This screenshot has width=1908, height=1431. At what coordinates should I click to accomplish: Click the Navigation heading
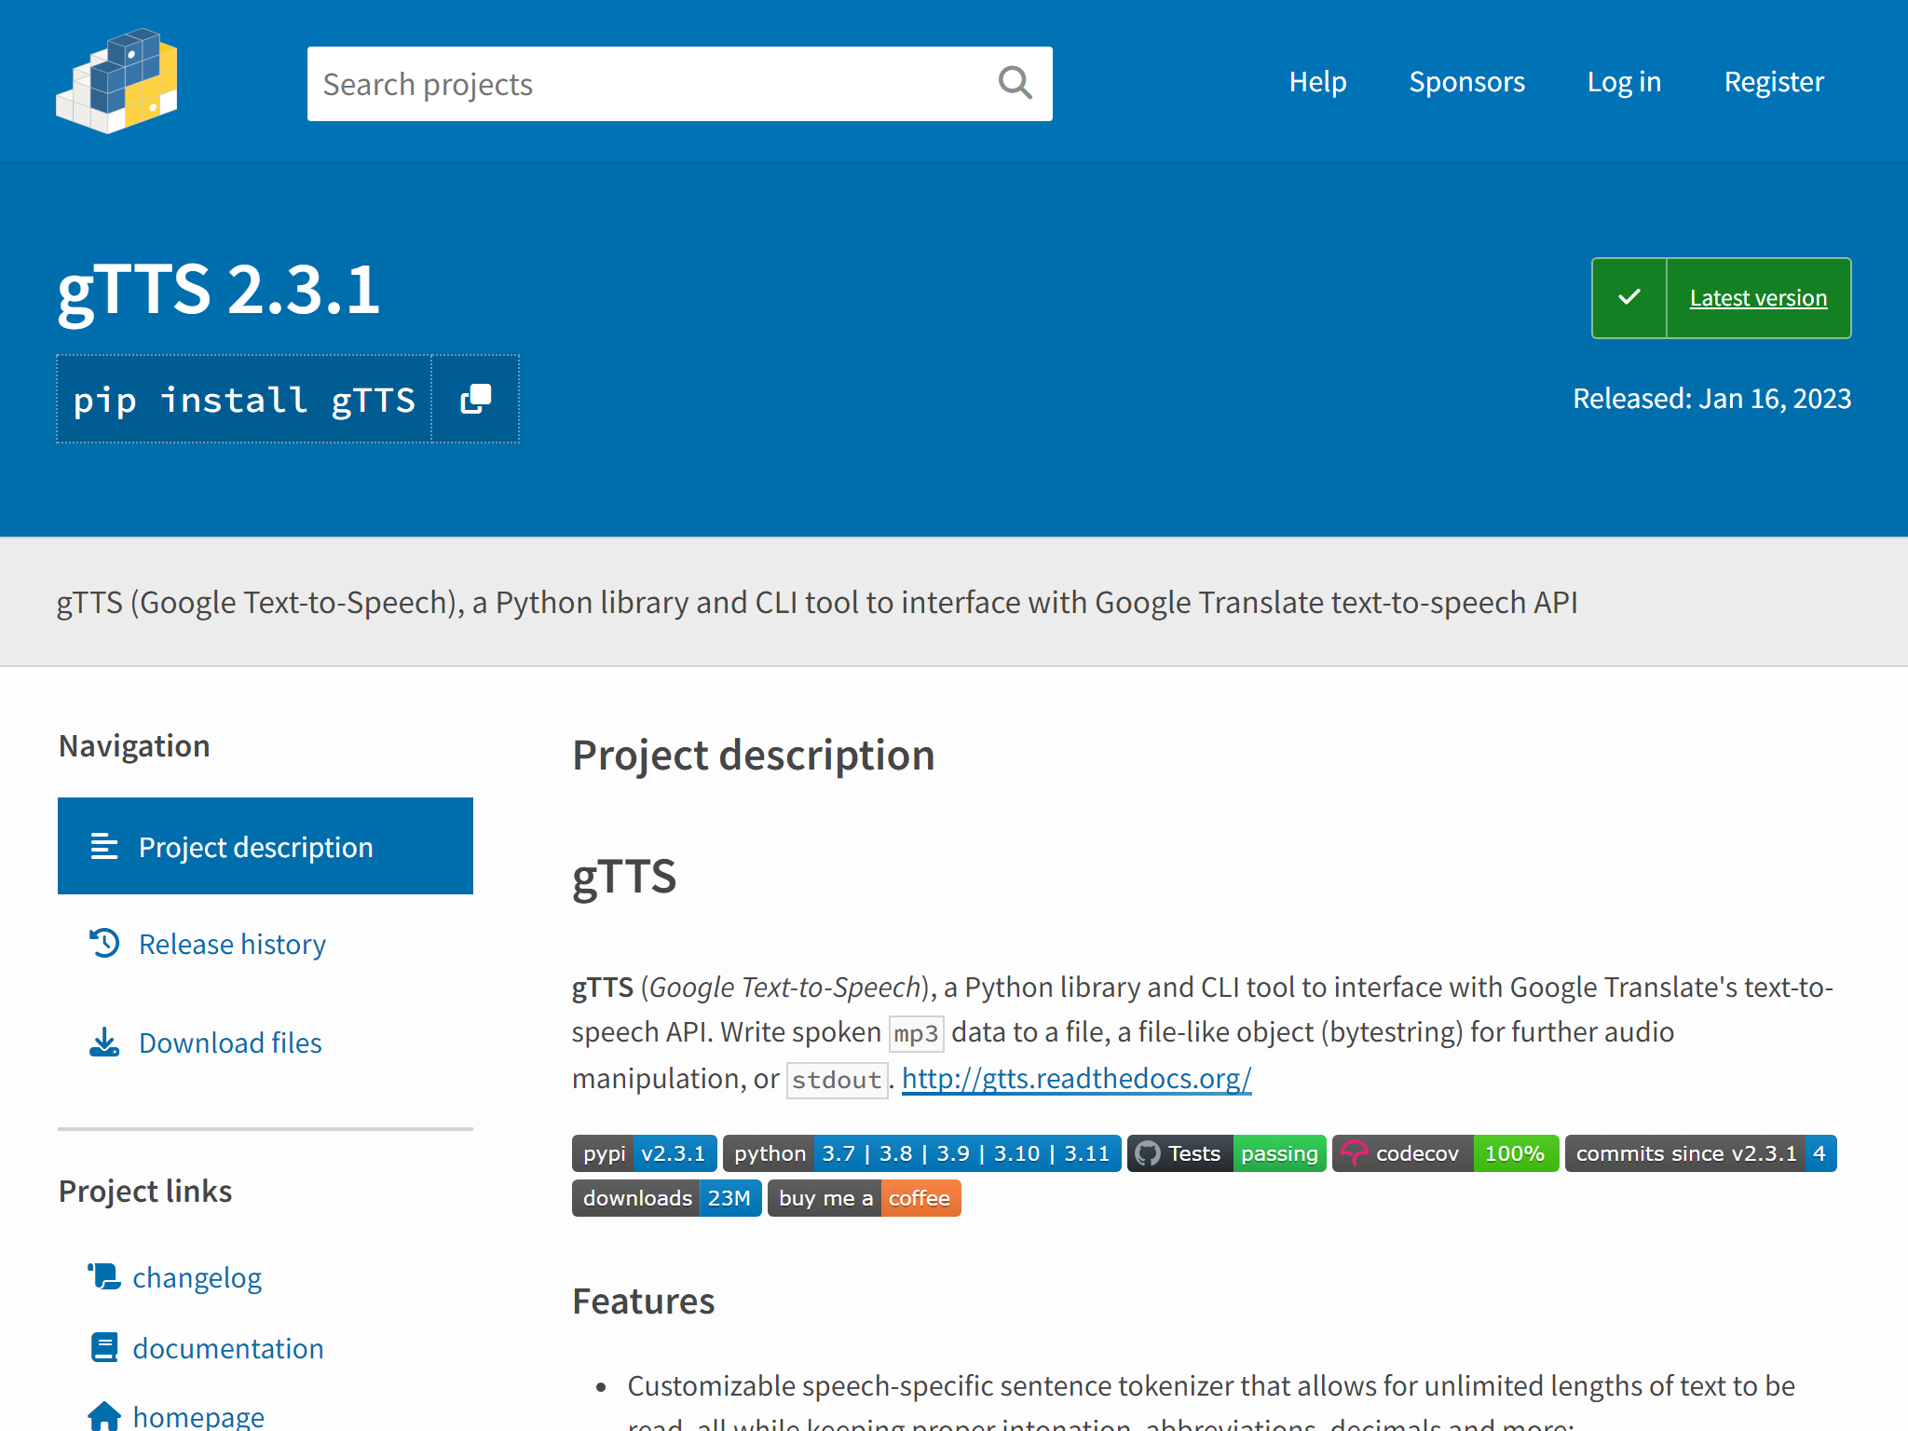click(x=134, y=745)
